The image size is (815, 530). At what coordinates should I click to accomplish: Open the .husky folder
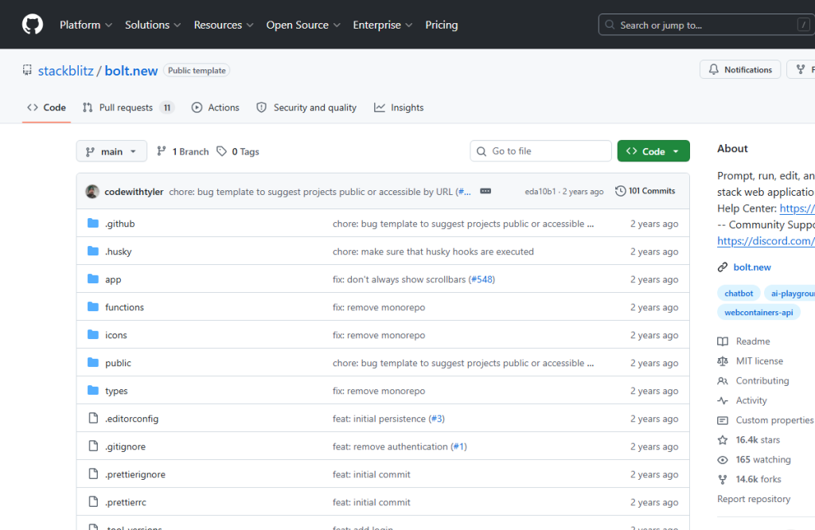click(118, 251)
